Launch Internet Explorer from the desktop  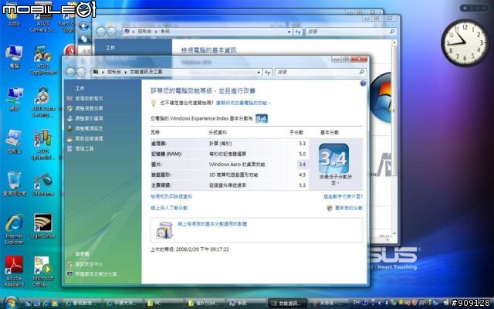click(14, 229)
